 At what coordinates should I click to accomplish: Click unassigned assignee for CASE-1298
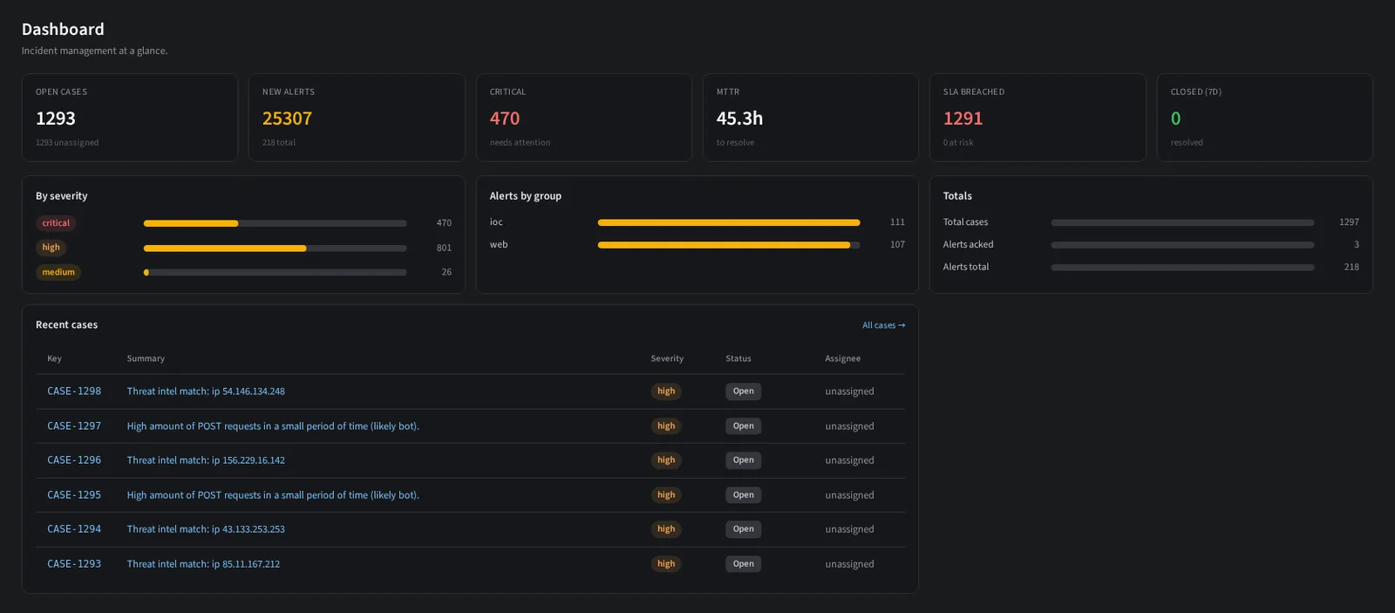point(849,392)
